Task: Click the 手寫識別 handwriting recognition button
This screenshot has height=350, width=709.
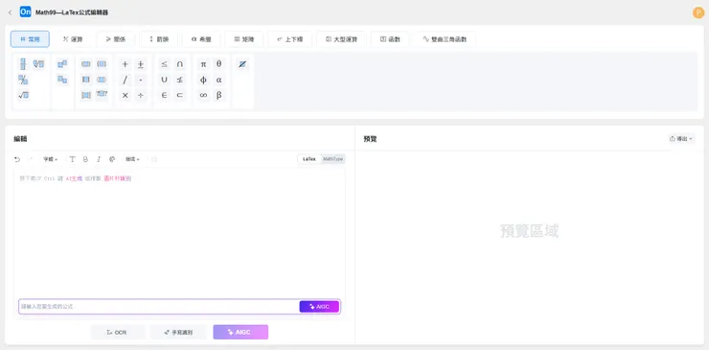Action: (178, 333)
